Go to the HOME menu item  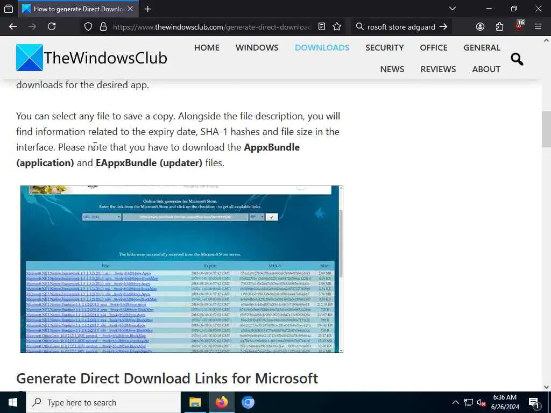(207, 48)
